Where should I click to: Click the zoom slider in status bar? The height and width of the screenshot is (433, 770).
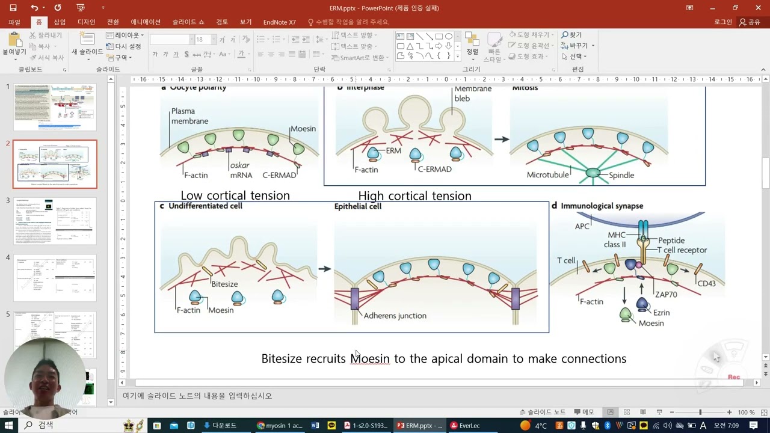(700, 412)
